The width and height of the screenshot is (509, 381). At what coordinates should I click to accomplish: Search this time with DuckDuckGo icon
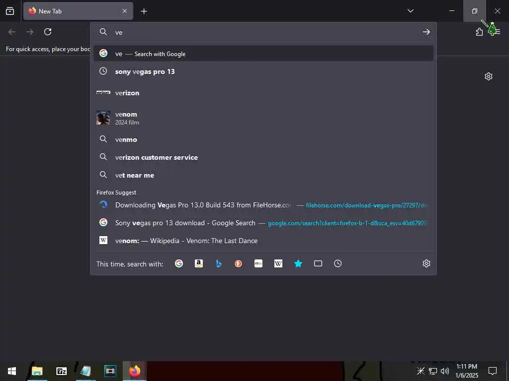pos(238,264)
